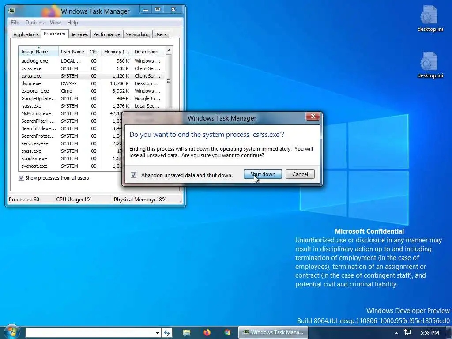Cancel the end process dialog

pyautogui.click(x=300, y=174)
